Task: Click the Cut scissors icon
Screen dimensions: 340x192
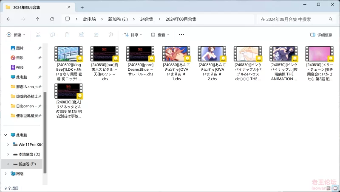Action: click(x=38, y=35)
